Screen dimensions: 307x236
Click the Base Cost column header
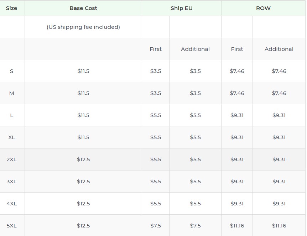(83, 8)
